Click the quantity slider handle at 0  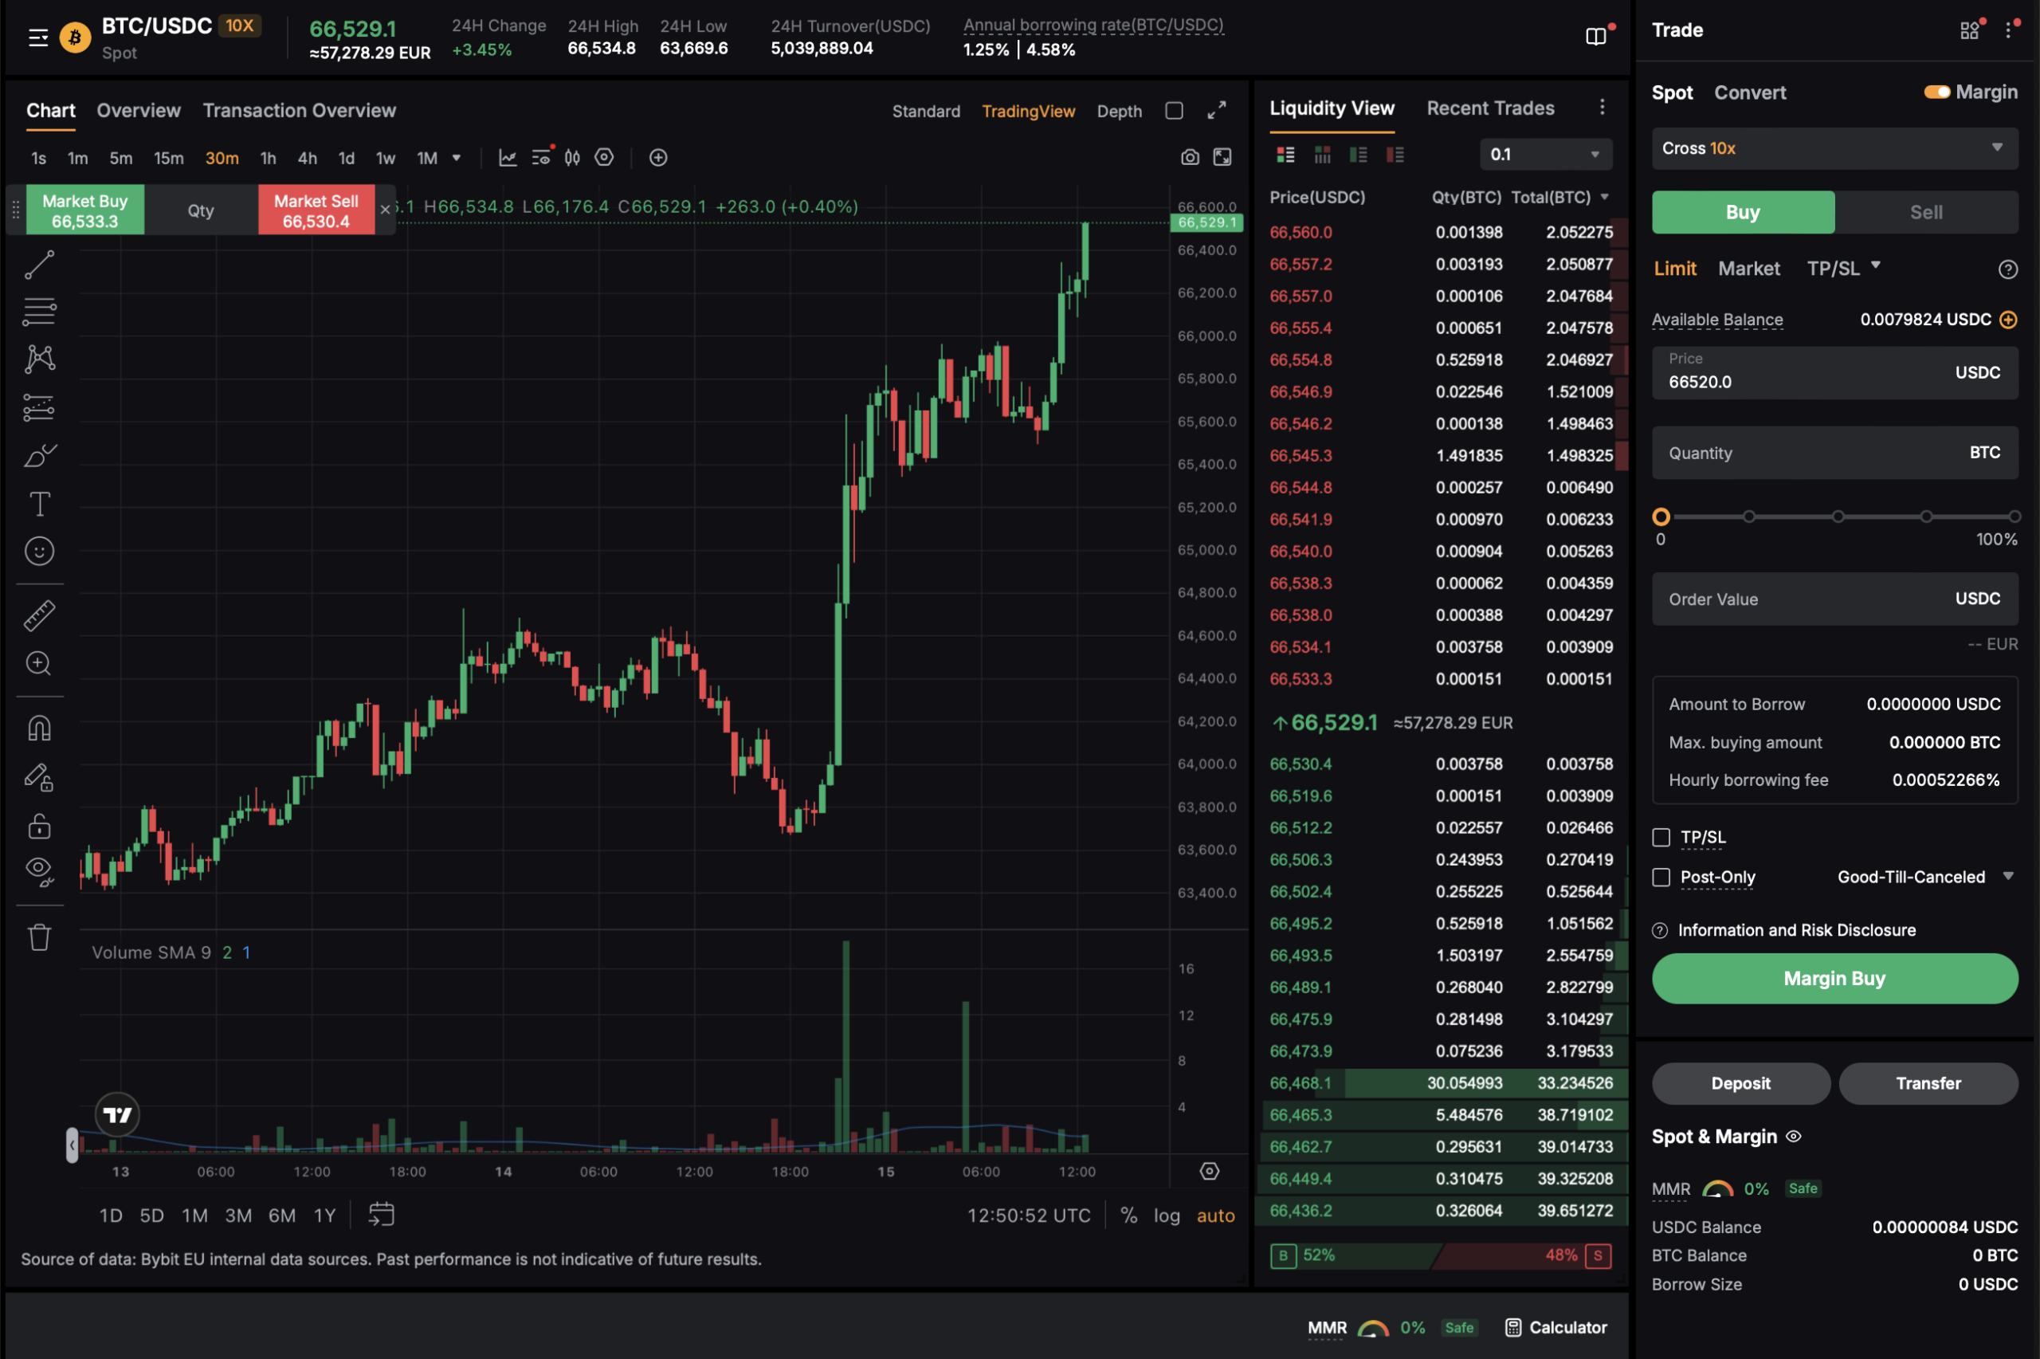pyautogui.click(x=1661, y=516)
